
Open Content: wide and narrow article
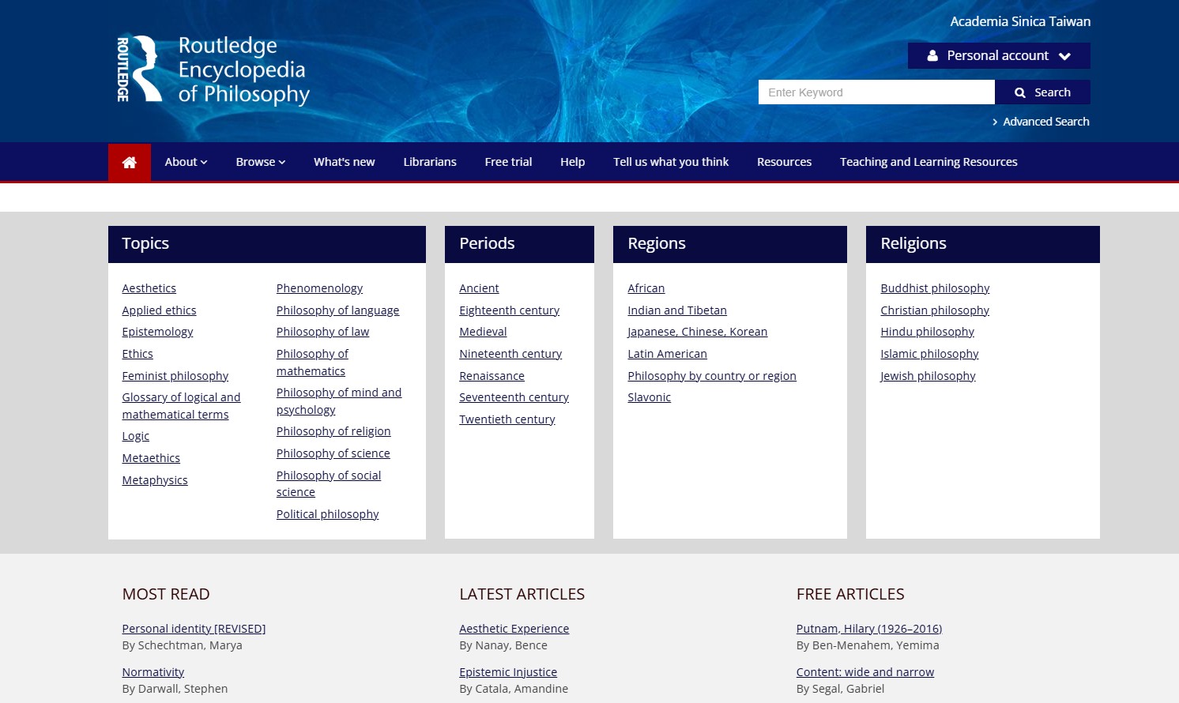point(865,672)
